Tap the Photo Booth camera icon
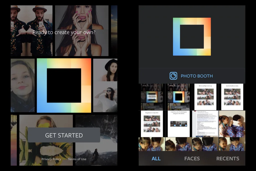The width and height of the screenshot is (256, 171). point(173,76)
